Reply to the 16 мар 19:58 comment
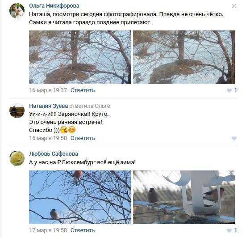 tap(83, 138)
